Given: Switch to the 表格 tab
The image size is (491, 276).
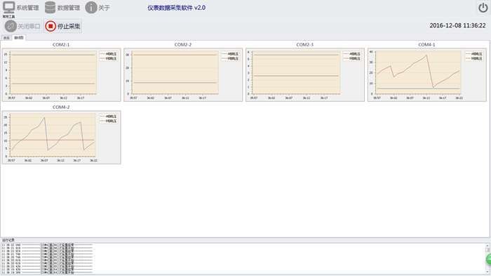Looking at the screenshot, I should pyautogui.click(x=6, y=38).
